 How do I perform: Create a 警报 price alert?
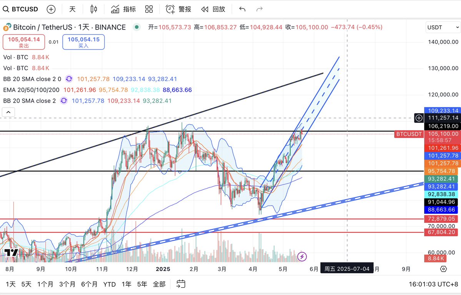tap(178, 9)
